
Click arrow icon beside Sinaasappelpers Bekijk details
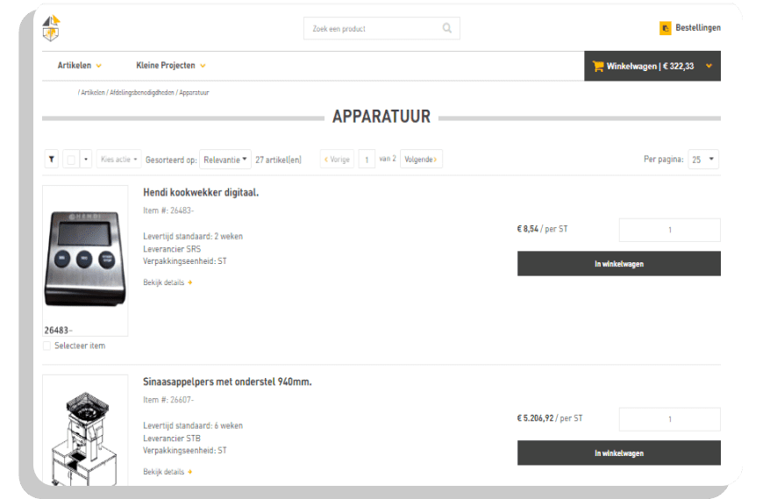[190, 472]
